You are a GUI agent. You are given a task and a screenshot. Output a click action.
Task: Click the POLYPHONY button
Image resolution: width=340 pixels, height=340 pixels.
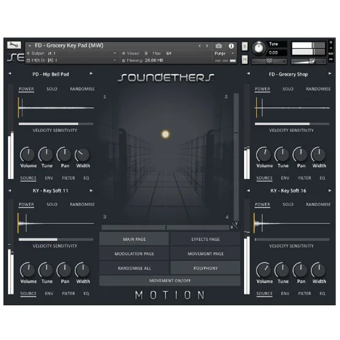pos(205,268)
